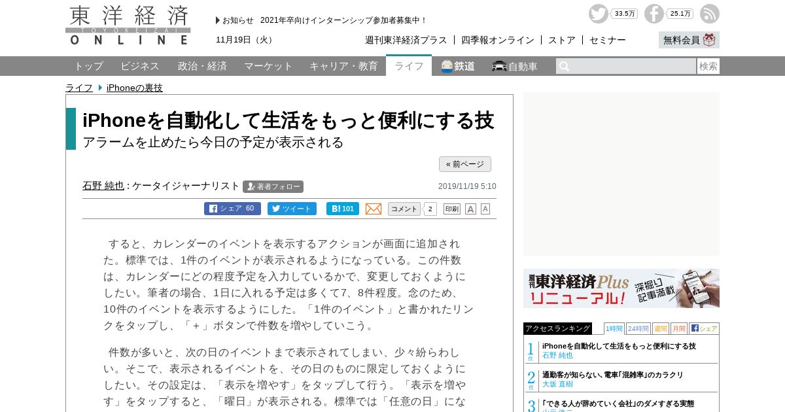Select the large font size A icon
This screenshot has width=785, height=412.
(x=470, y=209)
